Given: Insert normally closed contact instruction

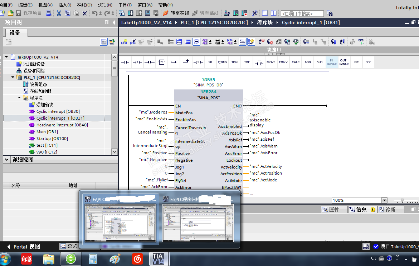Looking at the screenshot, I should click(x=137, y=62).
